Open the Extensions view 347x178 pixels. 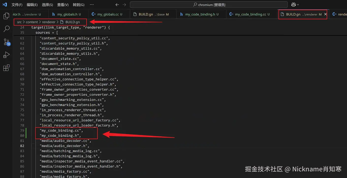pyautogui.click(x=6, y=68)
